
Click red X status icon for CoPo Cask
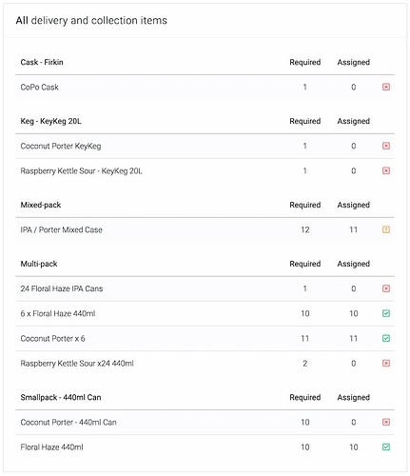[386, 87]
